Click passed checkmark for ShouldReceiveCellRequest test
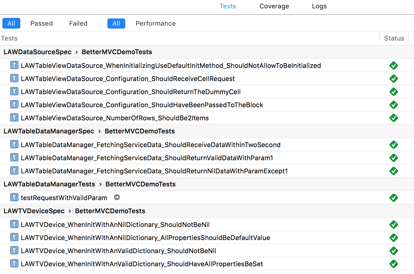Viewport: 414px width, 274px height. [x=393, y=79]
